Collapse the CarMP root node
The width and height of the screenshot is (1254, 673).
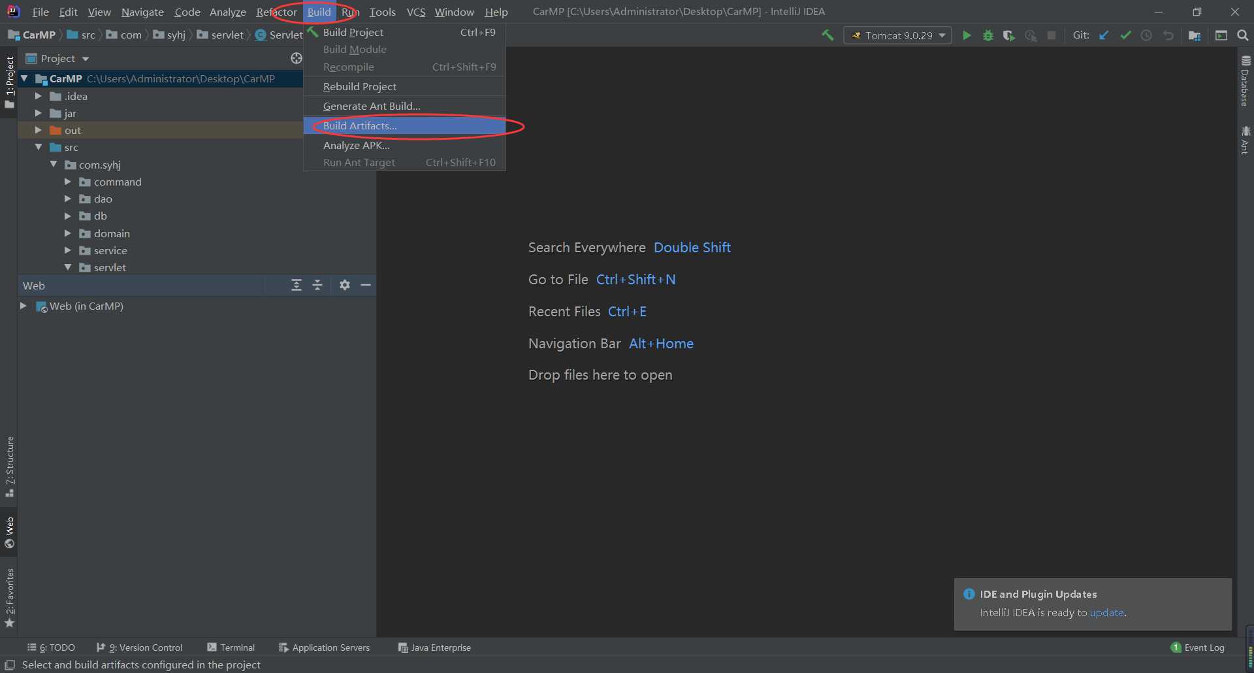click(24, 78)
